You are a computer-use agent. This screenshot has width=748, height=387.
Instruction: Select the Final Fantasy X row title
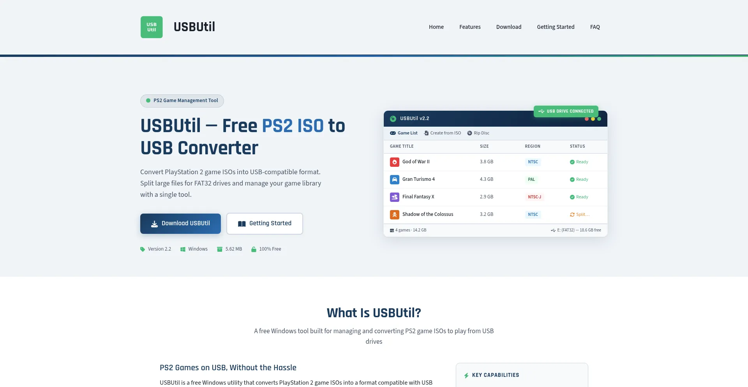418,197
